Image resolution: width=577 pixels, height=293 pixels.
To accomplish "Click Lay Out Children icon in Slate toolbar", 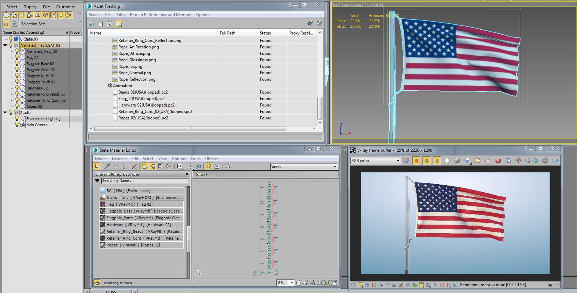I will point(198,166).
